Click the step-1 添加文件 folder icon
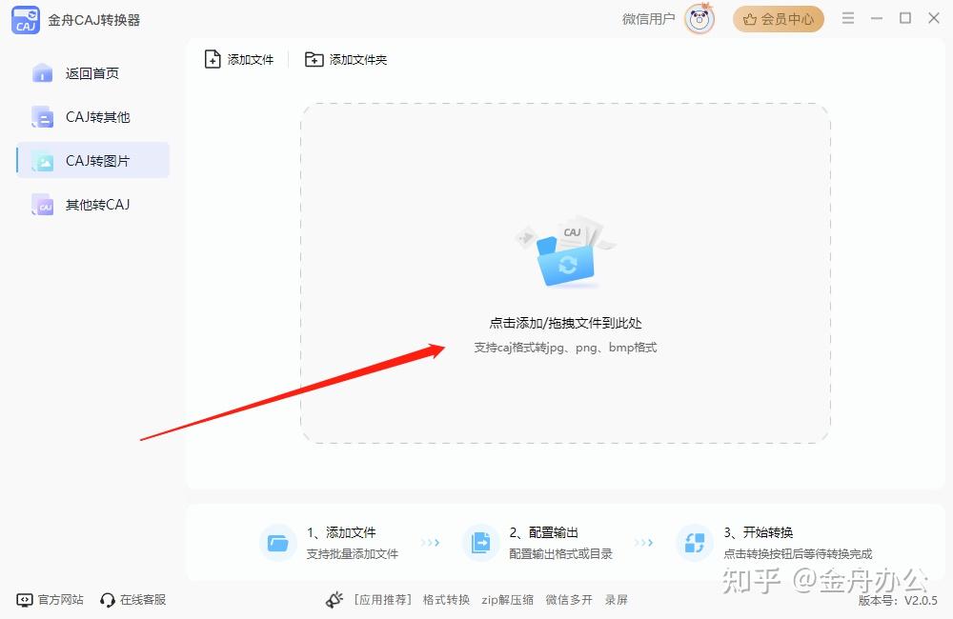Screen dimensions: 953x619 pyautogui.click(x=276, y=543)
